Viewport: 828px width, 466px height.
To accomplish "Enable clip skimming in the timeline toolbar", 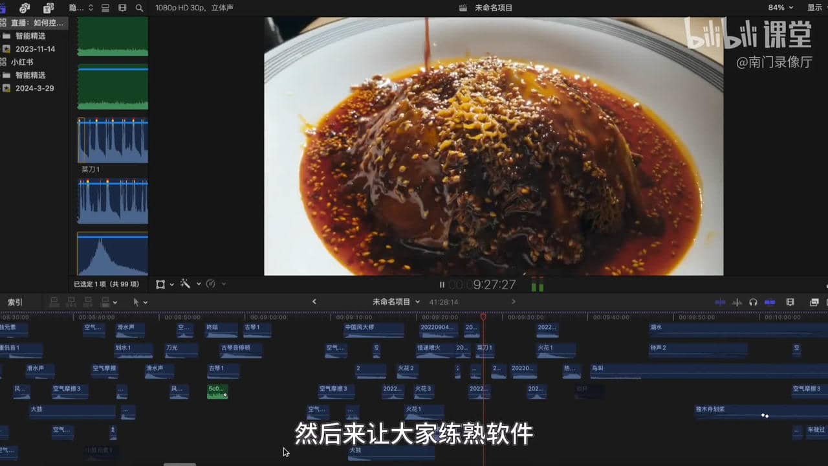I will (x=720, y=302).
